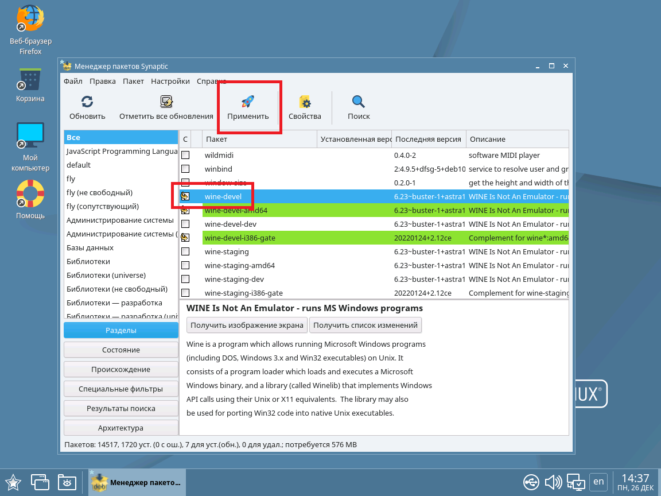The height and width of the screenshot is (496, 661).
Task: Select the fly (сопутствующий) section
Action: pyautogui.click(x=121, y=206)
